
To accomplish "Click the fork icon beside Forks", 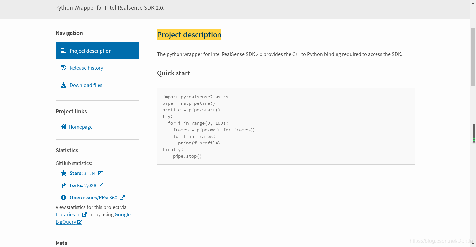I will (x=64, y=185).
